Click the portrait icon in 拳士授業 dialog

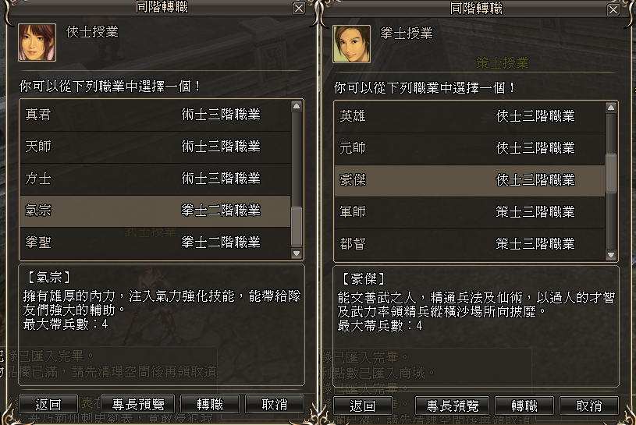(351, 43)
